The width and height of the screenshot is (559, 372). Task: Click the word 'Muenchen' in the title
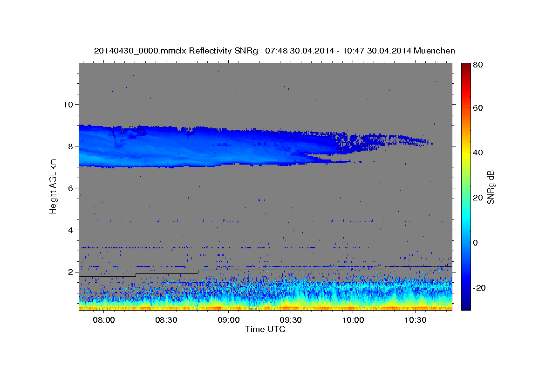[x=434, y=51]
